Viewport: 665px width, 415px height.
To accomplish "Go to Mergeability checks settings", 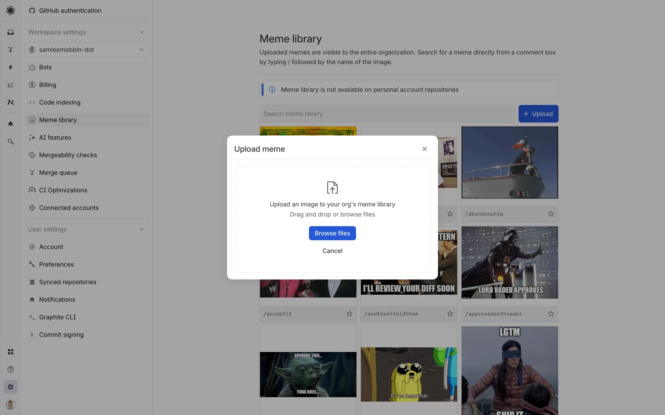I will 68,155.
